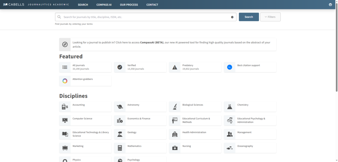338x162 pixels.
Task: Click the Chemistry flask icon
Action: pyautogui.click(x=230, y=106)
